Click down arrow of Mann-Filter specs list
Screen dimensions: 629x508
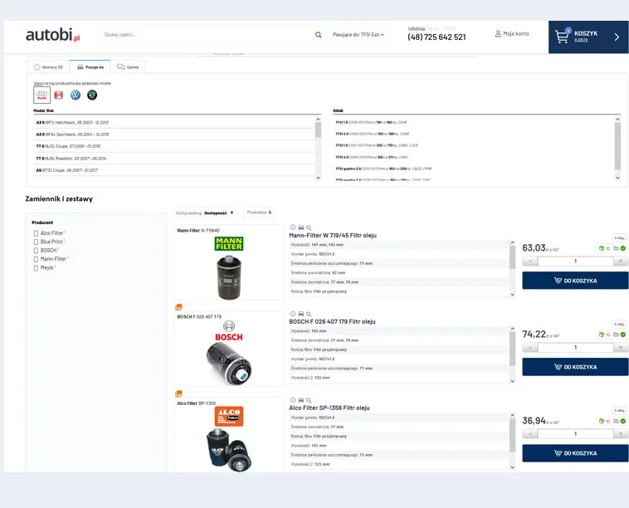[512, 295]
